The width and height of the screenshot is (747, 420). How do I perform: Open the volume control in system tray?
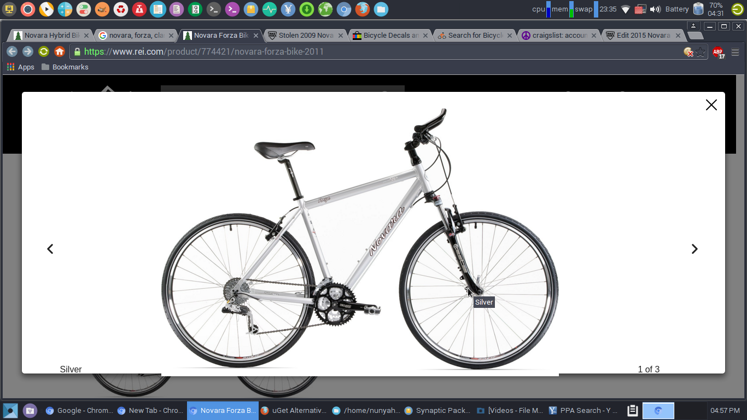point(655,9)
